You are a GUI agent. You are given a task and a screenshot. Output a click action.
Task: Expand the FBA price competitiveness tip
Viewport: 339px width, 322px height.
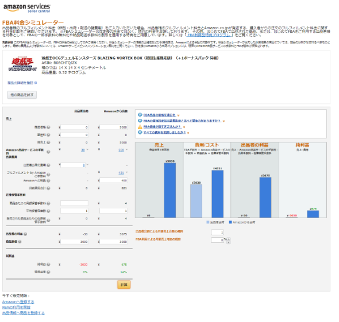(224, 121)
